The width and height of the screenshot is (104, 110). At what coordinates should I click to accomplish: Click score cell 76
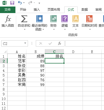[36, 80]
